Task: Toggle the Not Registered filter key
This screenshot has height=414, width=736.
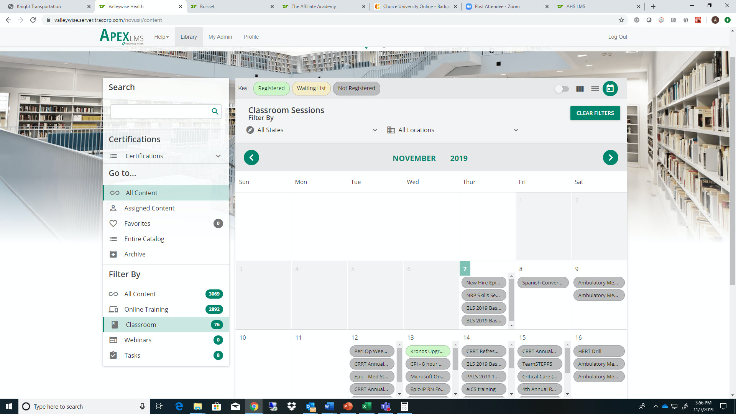Action: (356, 88)
